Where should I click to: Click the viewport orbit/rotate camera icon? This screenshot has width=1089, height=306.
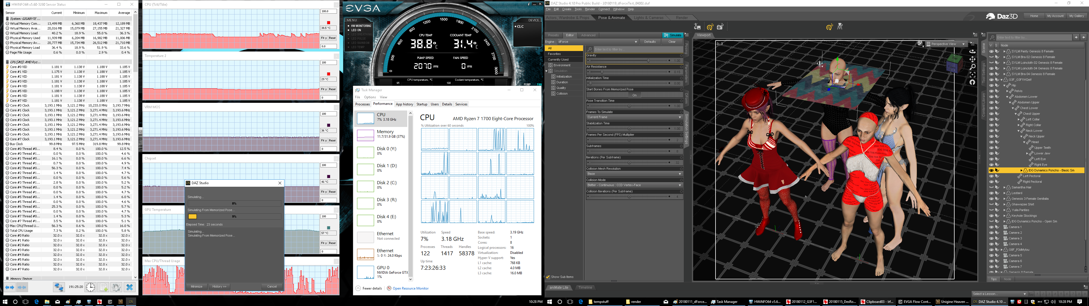[972, 52]
